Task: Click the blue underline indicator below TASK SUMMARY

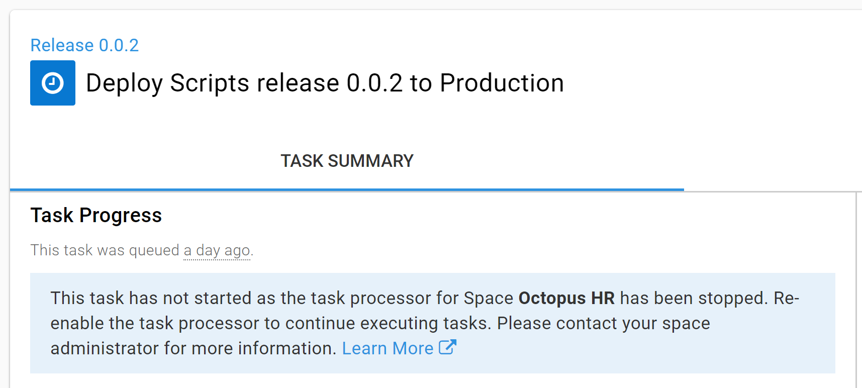Action: (347, 189)
